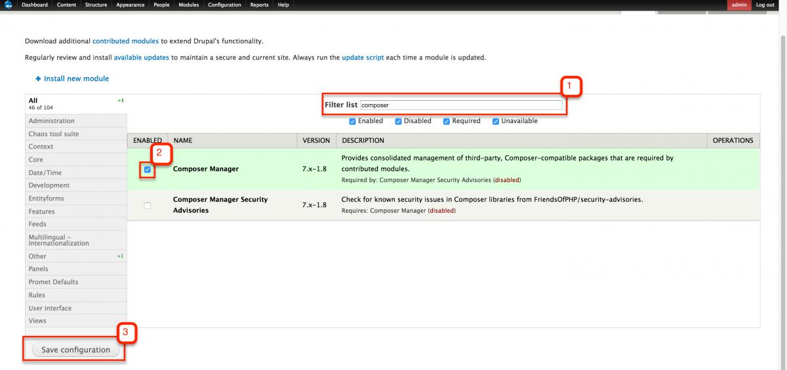
Task: Click Log out
Action: 765,5
